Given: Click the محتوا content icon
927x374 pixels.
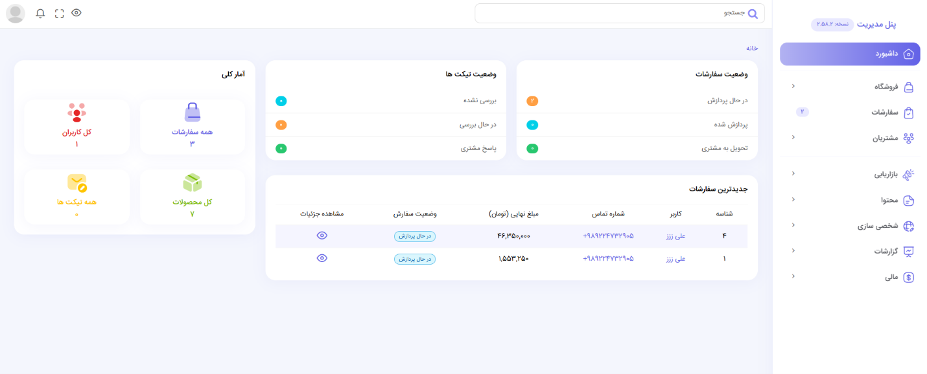Looking at the screenshot, I should pos(908,200).
